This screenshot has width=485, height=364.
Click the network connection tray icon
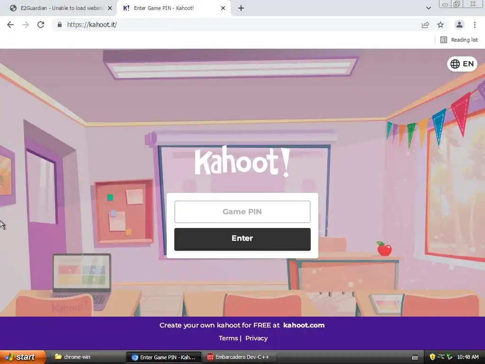tap(441, 357)
